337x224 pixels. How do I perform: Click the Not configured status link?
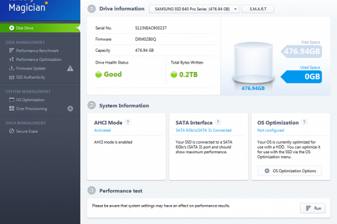pos(271,130)
